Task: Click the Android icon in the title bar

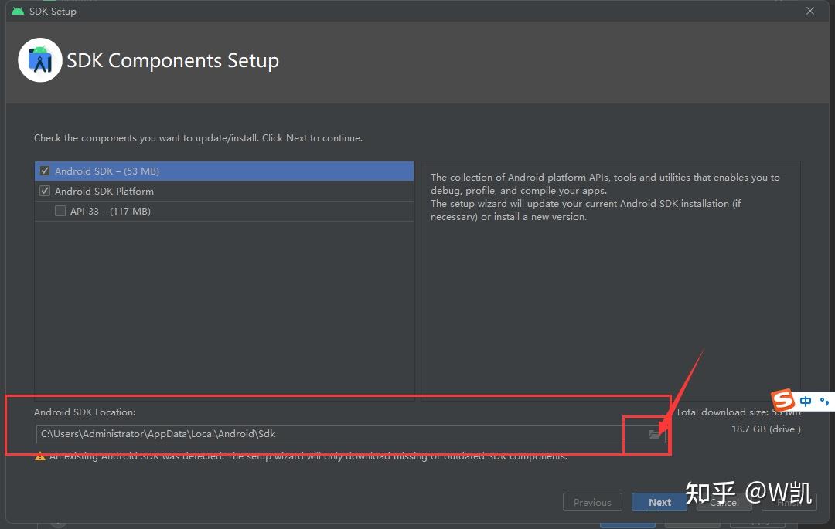Action: 19,11
